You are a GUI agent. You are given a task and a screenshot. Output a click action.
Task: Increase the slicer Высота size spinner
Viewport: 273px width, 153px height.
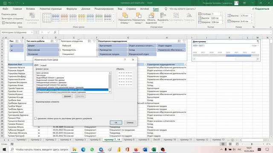tap(252, 15)
